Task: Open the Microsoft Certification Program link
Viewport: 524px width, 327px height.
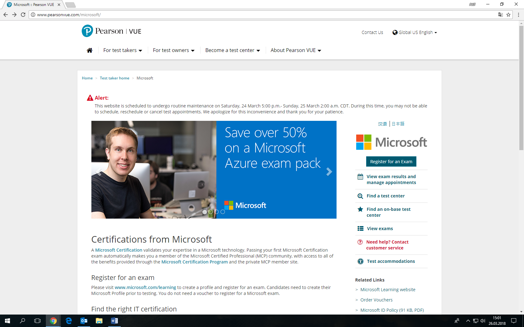Action: tap(195, 262)
